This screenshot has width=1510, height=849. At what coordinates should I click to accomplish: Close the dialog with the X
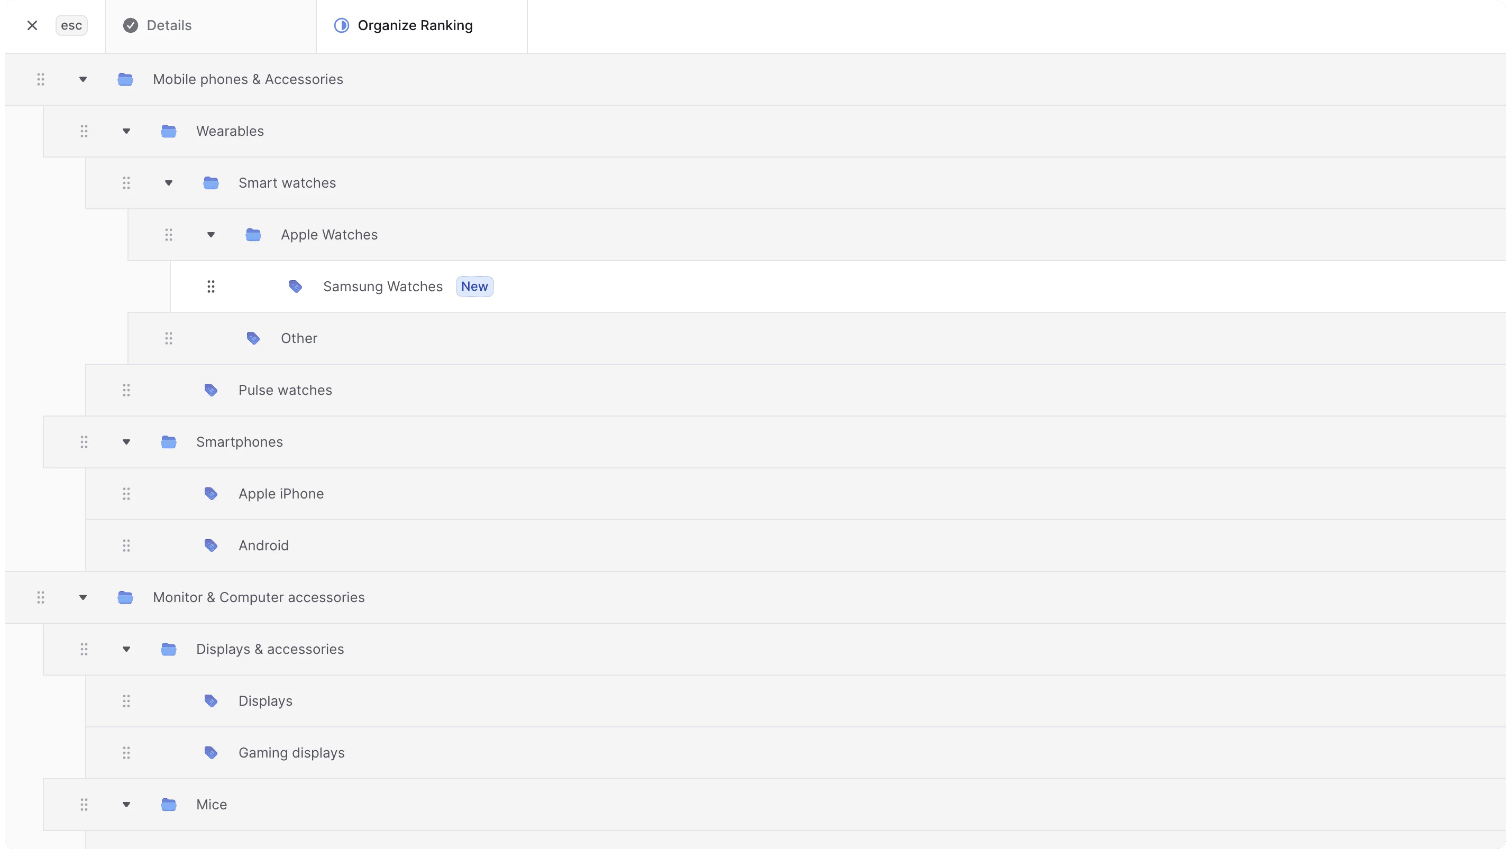(32, 25)
